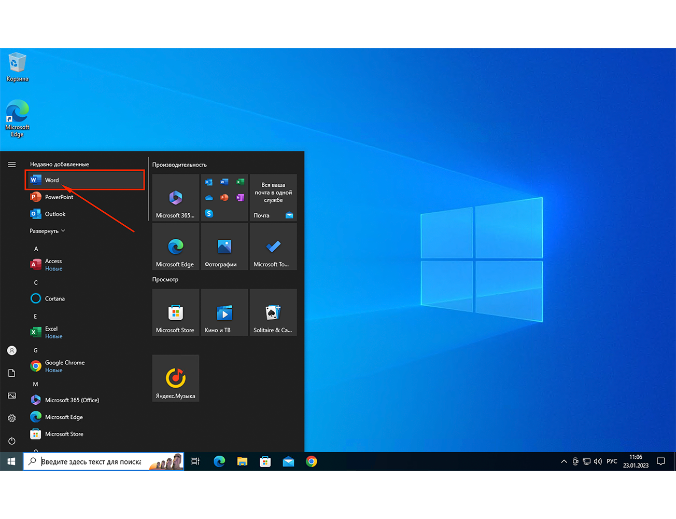Click the volume speaker tray icon
The width and height of the screenshot is (676, 519).
[x=598, y=461]
